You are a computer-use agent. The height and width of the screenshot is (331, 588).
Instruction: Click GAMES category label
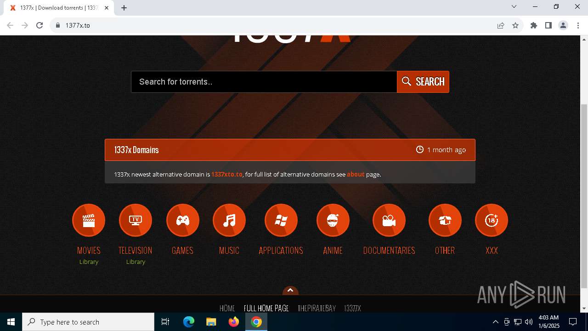[183, 251]
